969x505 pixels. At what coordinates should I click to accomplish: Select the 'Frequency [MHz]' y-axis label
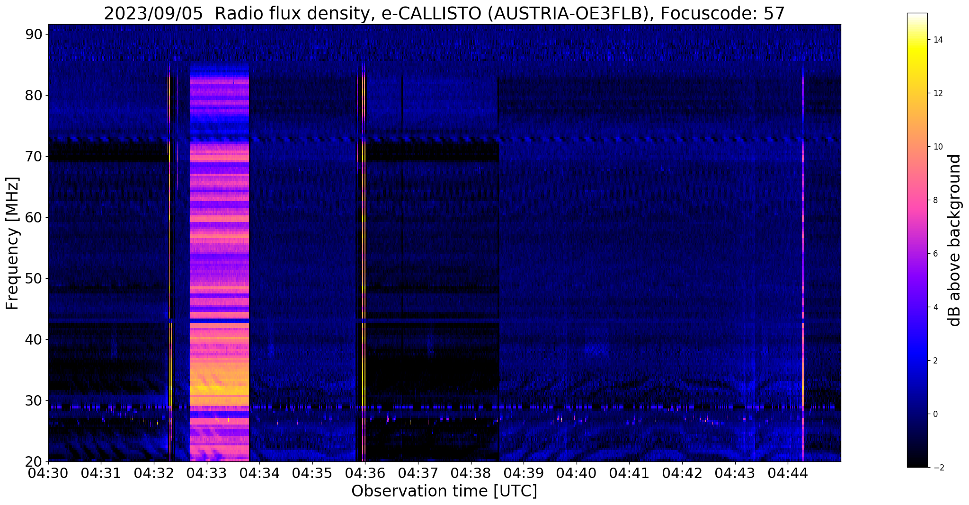(x=12, y=243)
